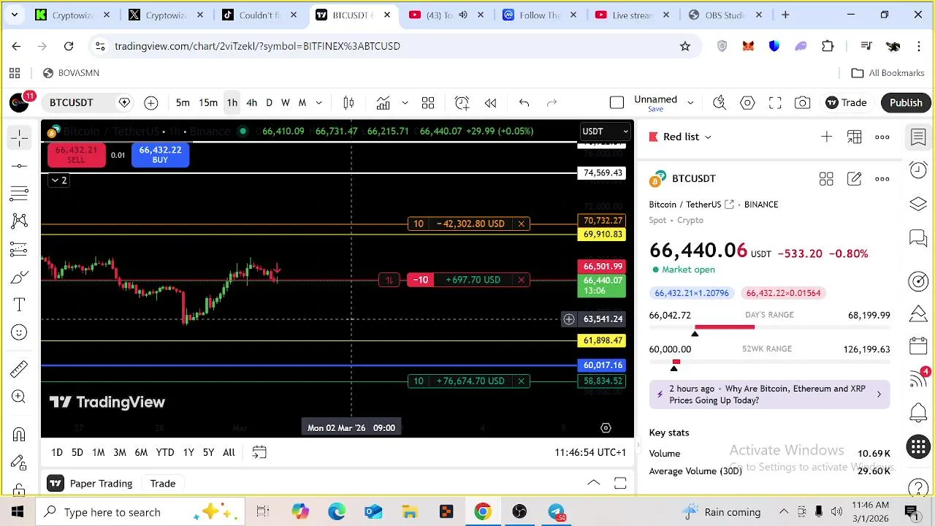Select the brush drawing tool
The image size is (935, 526).
tap(20, 277)
